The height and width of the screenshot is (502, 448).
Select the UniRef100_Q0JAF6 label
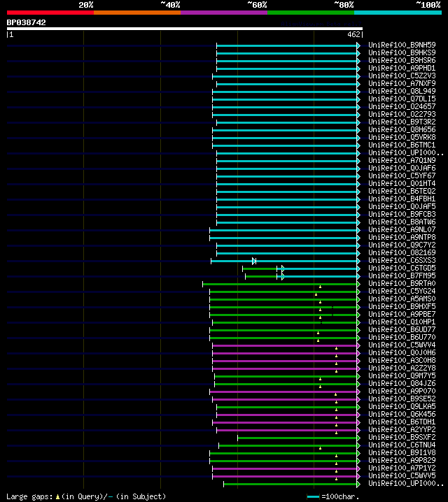click(x=402, y=168)
